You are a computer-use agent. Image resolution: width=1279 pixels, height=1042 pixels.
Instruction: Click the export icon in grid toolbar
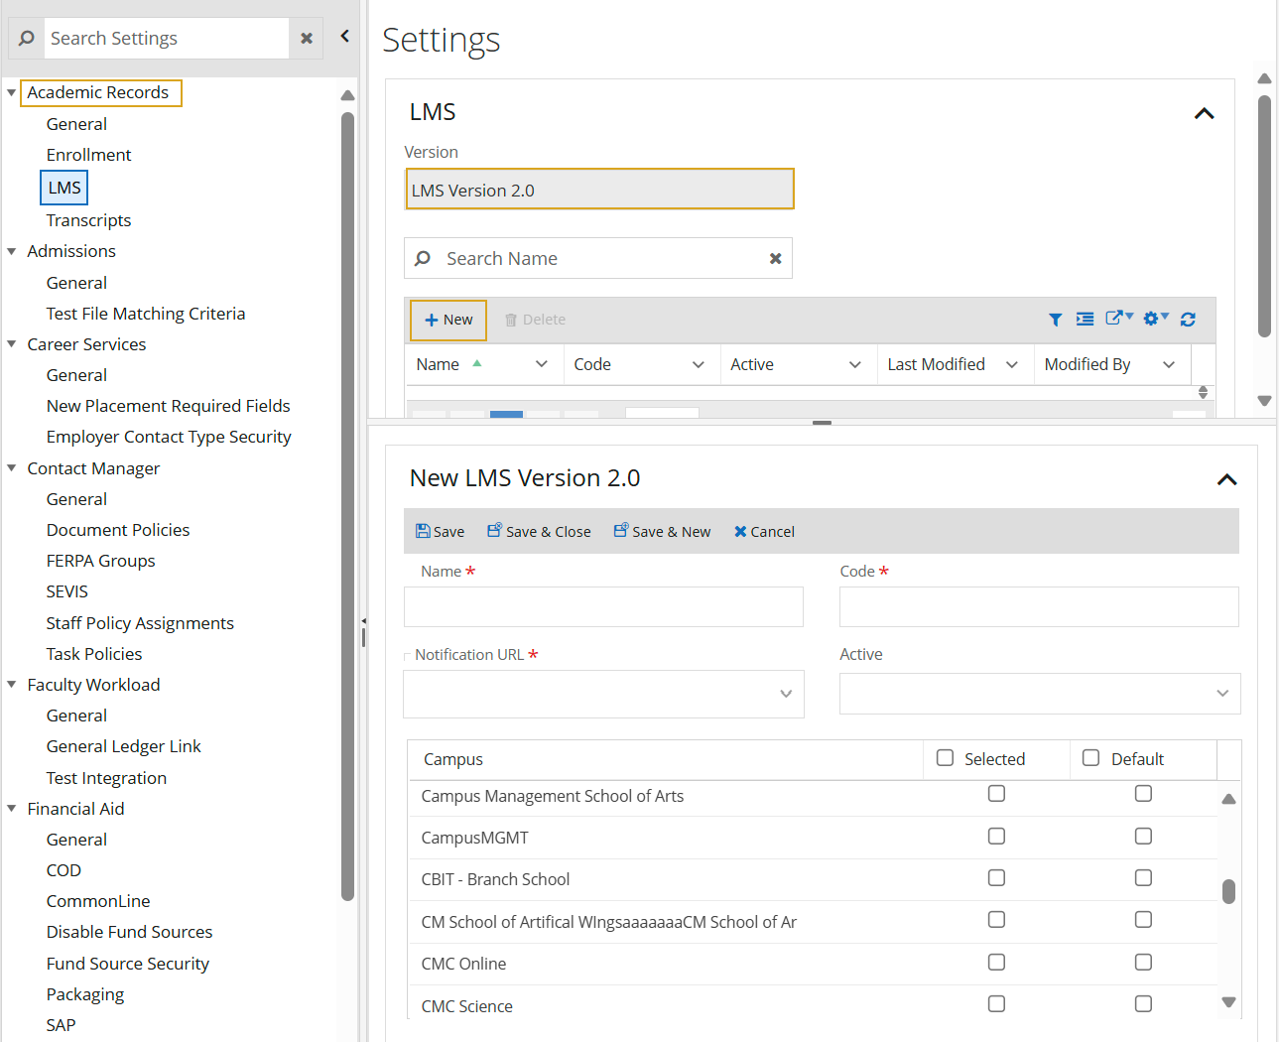click(x=1118, y=319)
